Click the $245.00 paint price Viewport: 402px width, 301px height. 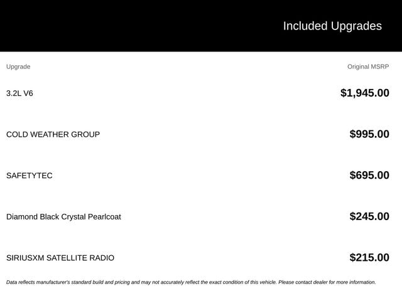[x=369, y=216]
